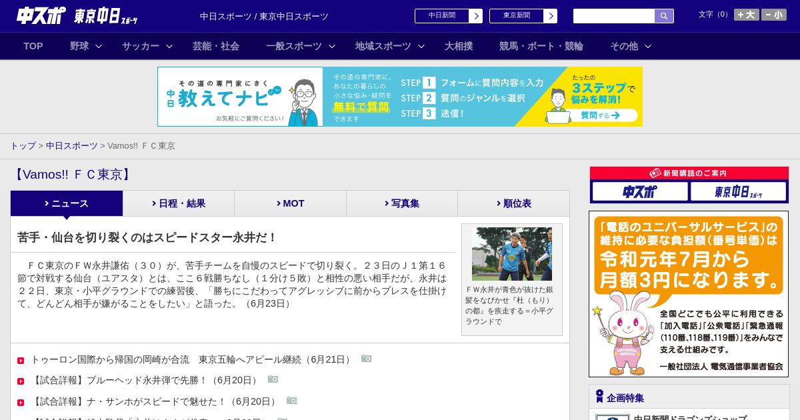Click red arrow bullet beside 永井弾で先勝 article
Viewport: 800px width, 420px height.
pos(21,381)
